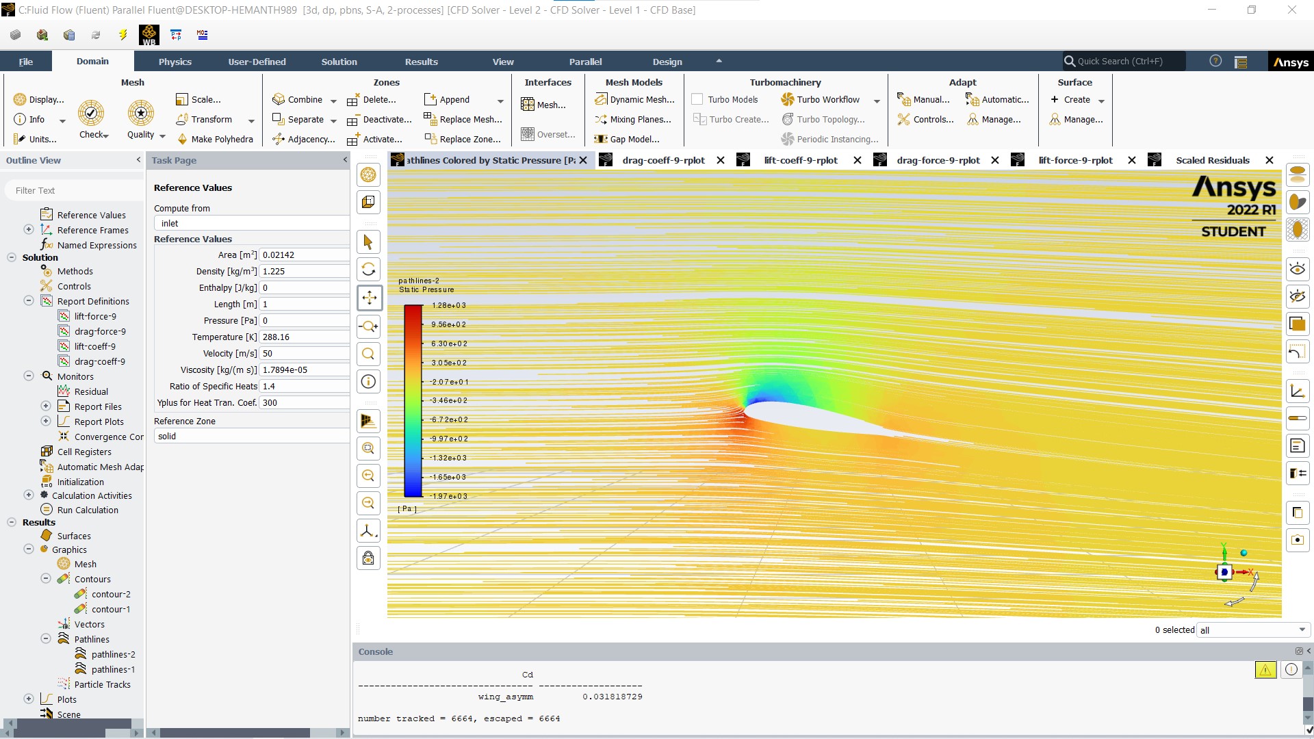Activate the zoom in tool

pyautogui.click(x=368, y=326)
